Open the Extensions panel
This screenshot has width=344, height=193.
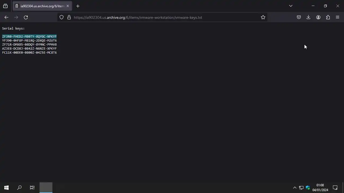(328, 17)
